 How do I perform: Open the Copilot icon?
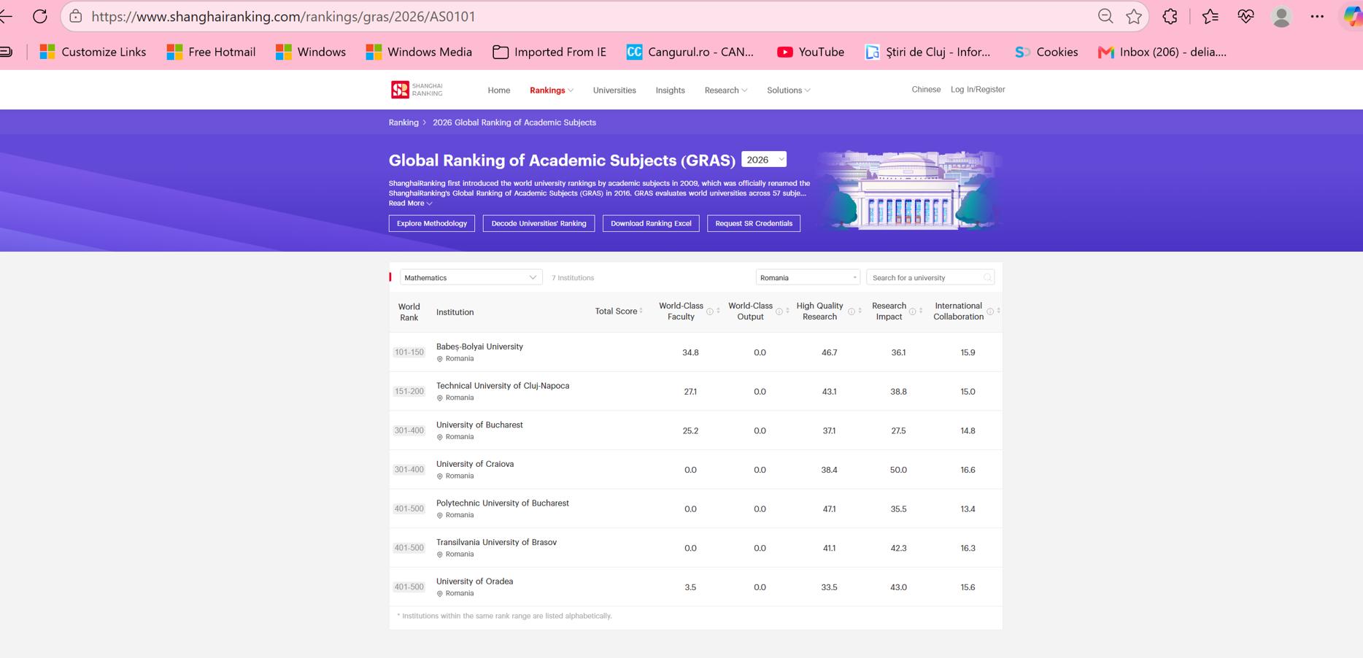coord(1352,16)
